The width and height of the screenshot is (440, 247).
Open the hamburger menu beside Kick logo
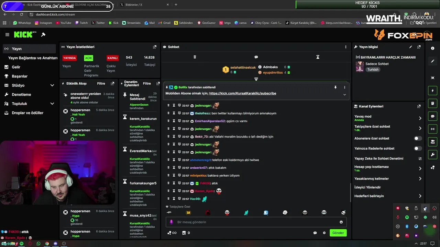click(7, 35)
